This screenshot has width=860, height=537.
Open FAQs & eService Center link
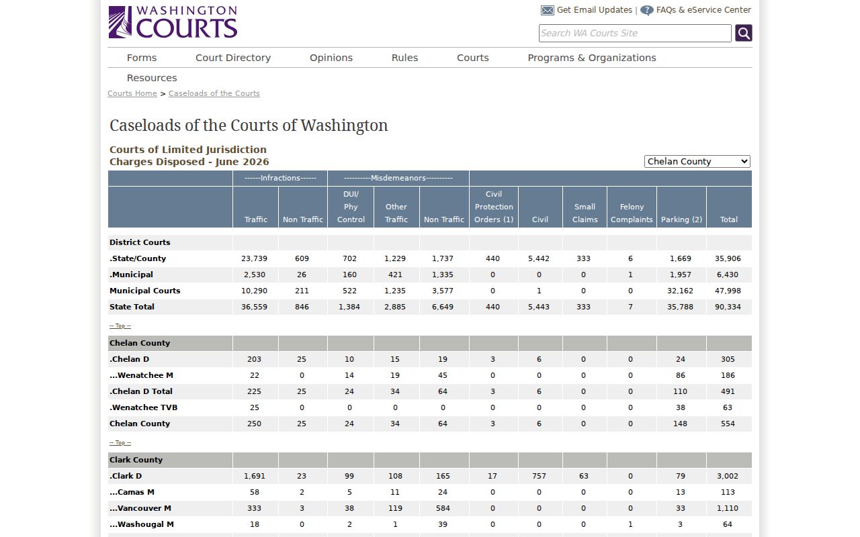pyautogui.click(x=703, y=10)
